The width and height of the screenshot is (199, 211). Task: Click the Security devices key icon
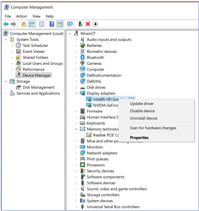pyautogui.click(x=83, y=171)
